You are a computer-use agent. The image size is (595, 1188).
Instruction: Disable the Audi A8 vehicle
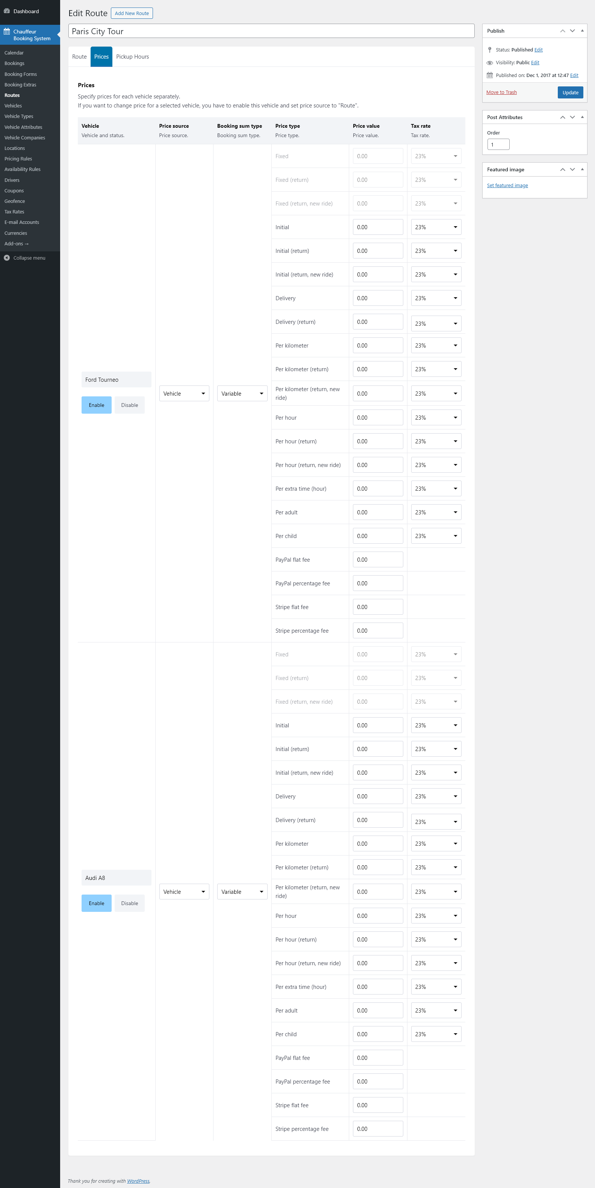click(x=129, y=903)
